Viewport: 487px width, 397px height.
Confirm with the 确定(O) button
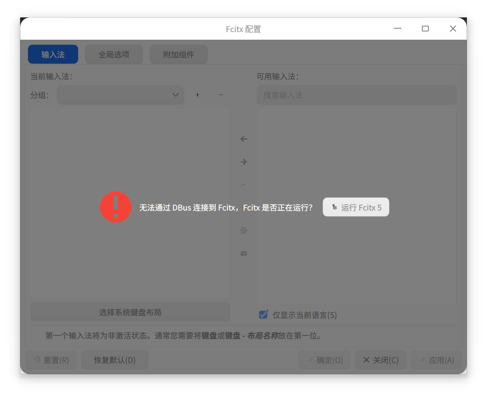324,360
